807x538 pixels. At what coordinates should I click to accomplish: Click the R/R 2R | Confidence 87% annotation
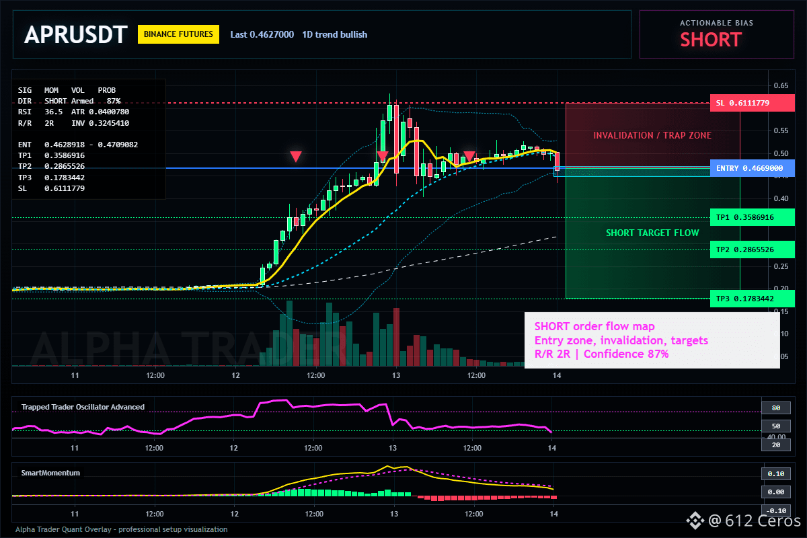click(x=602, y=354)
